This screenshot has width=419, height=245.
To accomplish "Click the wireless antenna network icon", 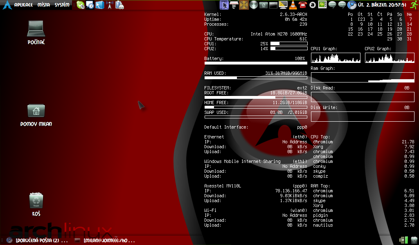I will (109, 5).
